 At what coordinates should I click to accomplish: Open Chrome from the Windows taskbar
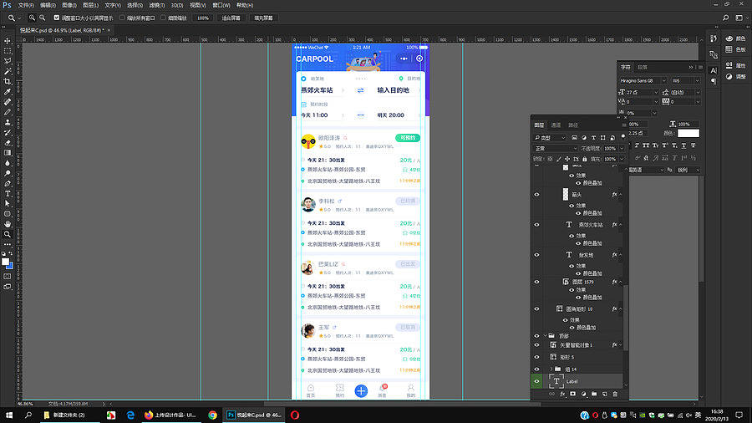tap(212, 415)
